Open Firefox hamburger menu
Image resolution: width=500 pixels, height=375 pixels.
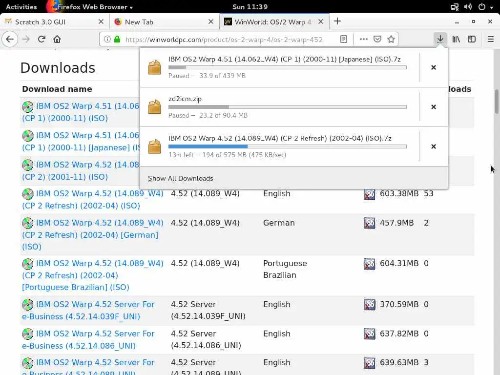(x=490, y=39)
